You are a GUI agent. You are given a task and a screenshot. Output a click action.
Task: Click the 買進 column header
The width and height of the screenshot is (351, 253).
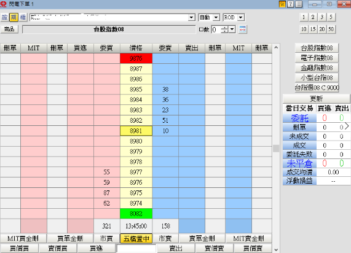(81, 48)
